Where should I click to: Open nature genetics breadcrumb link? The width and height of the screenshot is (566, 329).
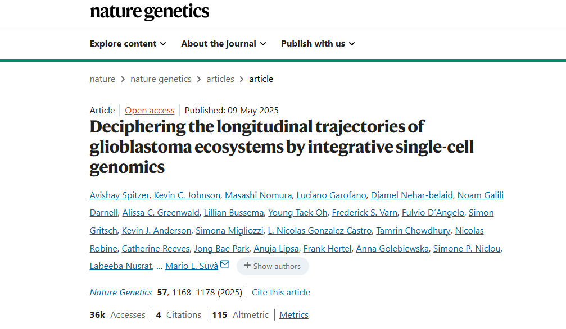161,79
